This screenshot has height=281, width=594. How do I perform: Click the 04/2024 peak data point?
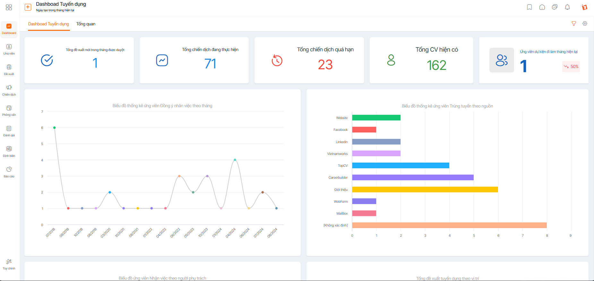(235, 160)
